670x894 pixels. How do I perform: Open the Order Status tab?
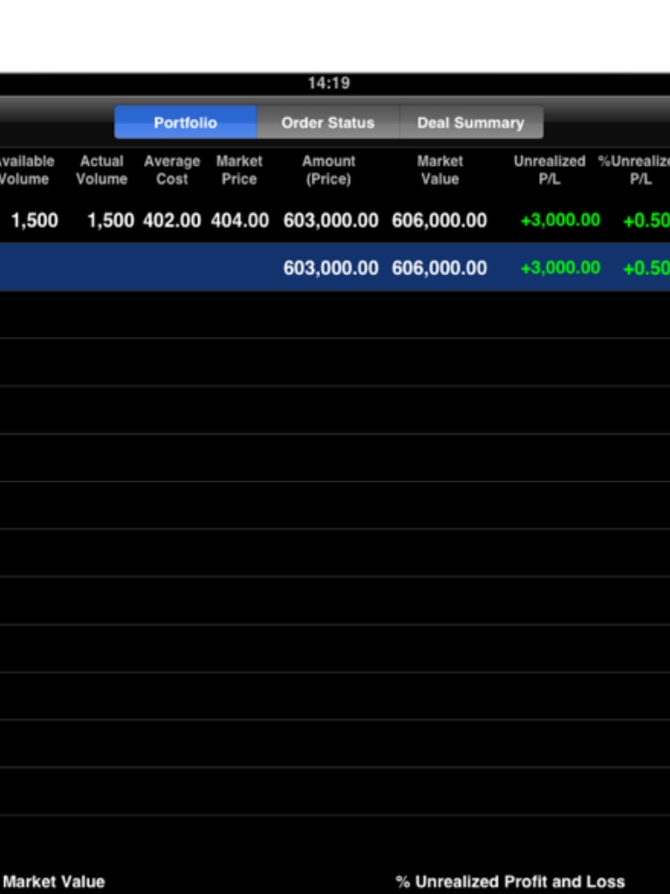point(328,122)
